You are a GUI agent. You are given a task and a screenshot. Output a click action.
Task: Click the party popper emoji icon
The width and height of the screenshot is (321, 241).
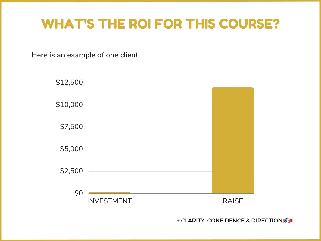tap(291, 221)
